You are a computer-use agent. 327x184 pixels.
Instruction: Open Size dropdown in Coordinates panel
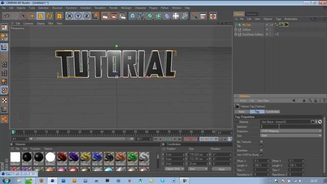coord(198,169)
